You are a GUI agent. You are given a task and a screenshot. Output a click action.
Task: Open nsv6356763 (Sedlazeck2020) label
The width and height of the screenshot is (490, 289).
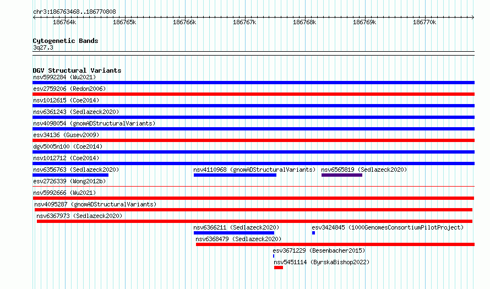coord(76,170)
